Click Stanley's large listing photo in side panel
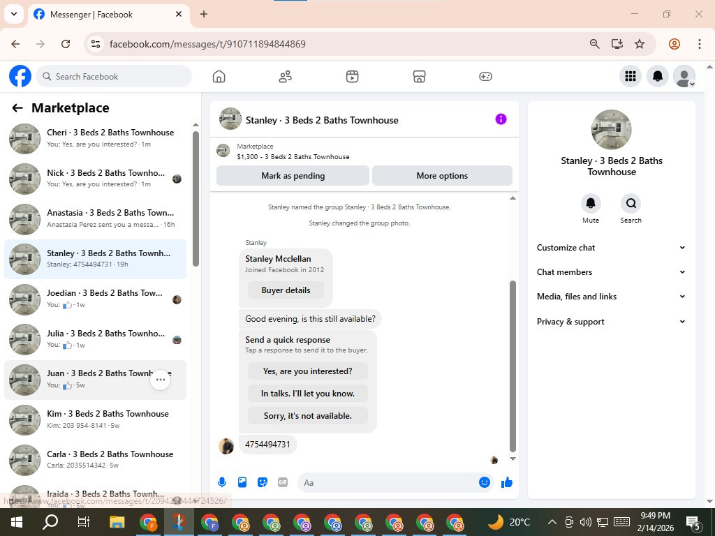The height and width of the screenshot is (536, 715). 611,129
